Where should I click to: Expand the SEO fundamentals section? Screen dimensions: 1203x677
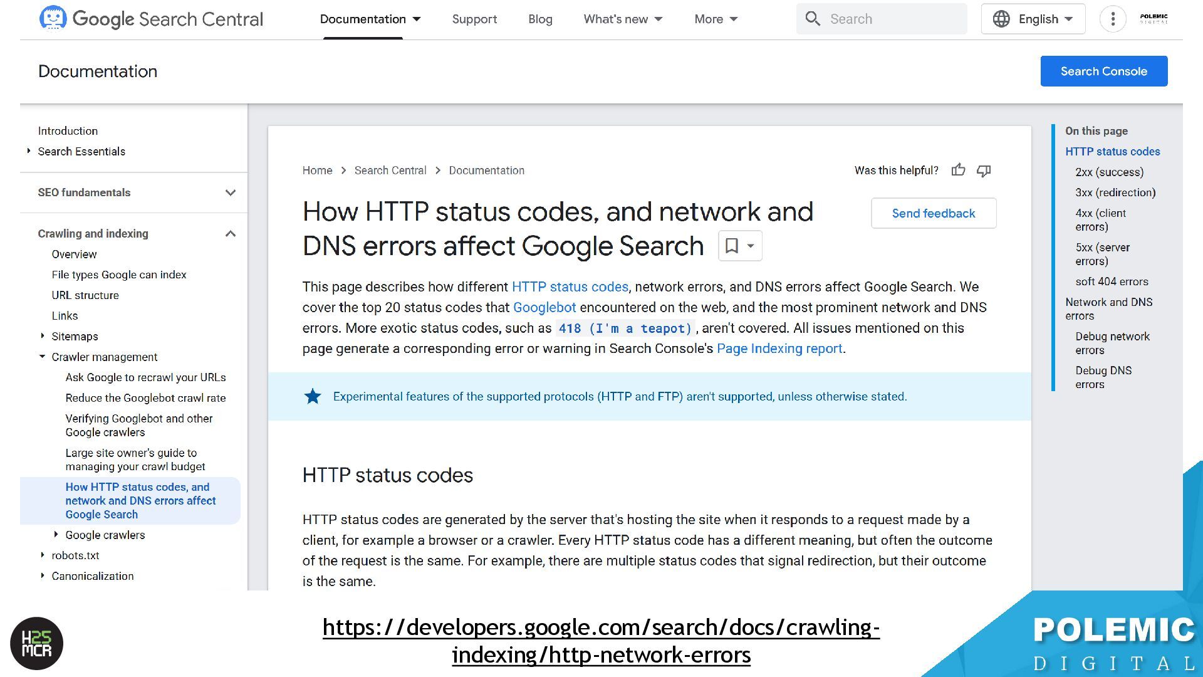click(x=231, y=192)
